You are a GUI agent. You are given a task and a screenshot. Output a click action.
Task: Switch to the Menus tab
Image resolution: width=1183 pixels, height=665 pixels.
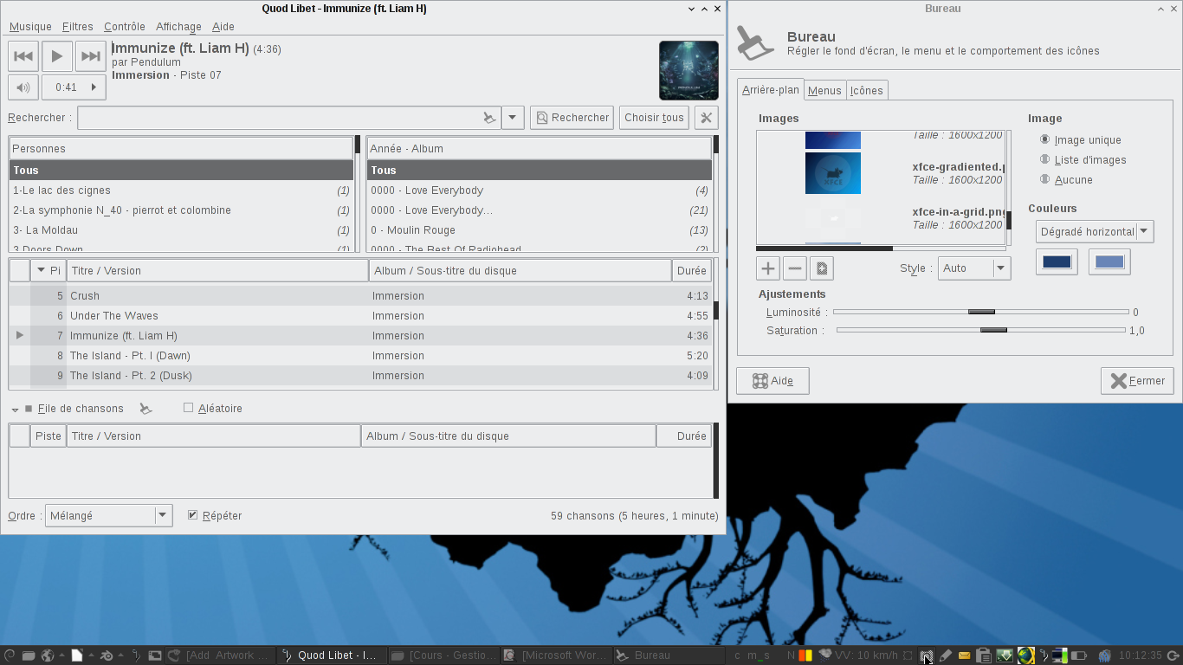tap(824, 90)
